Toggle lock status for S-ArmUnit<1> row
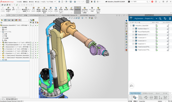 (168, 41)
